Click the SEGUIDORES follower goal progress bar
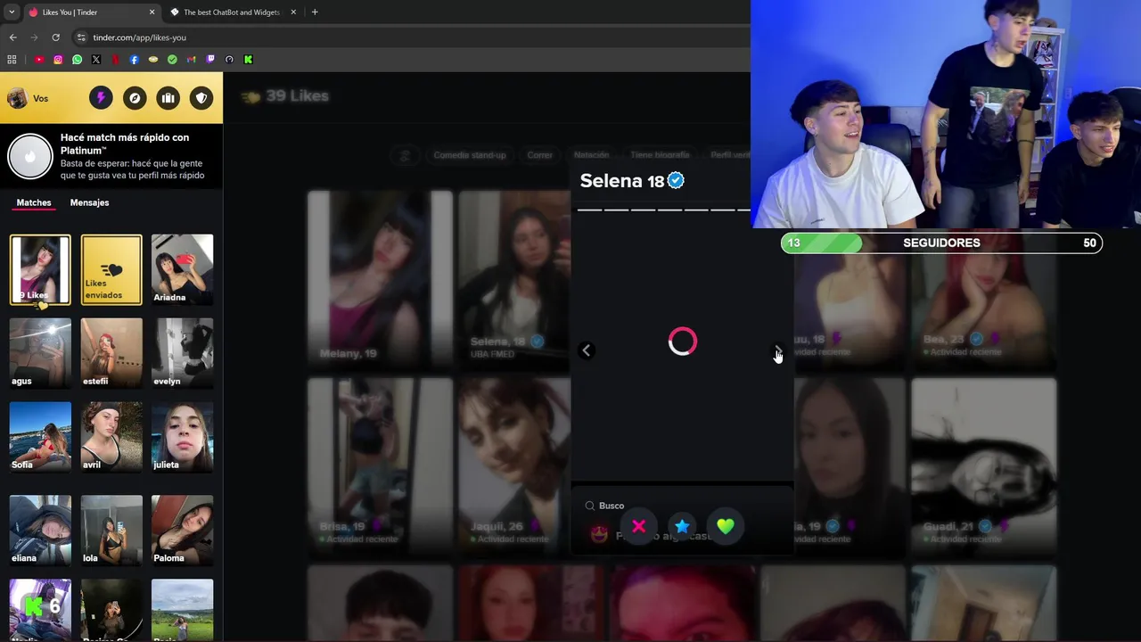Viewport: 1141px width, 642px height. click(x=941, y=243)
